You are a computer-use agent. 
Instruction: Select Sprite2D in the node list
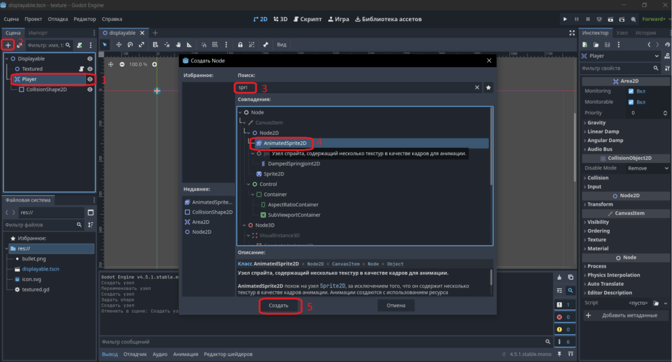click(274, 174)
